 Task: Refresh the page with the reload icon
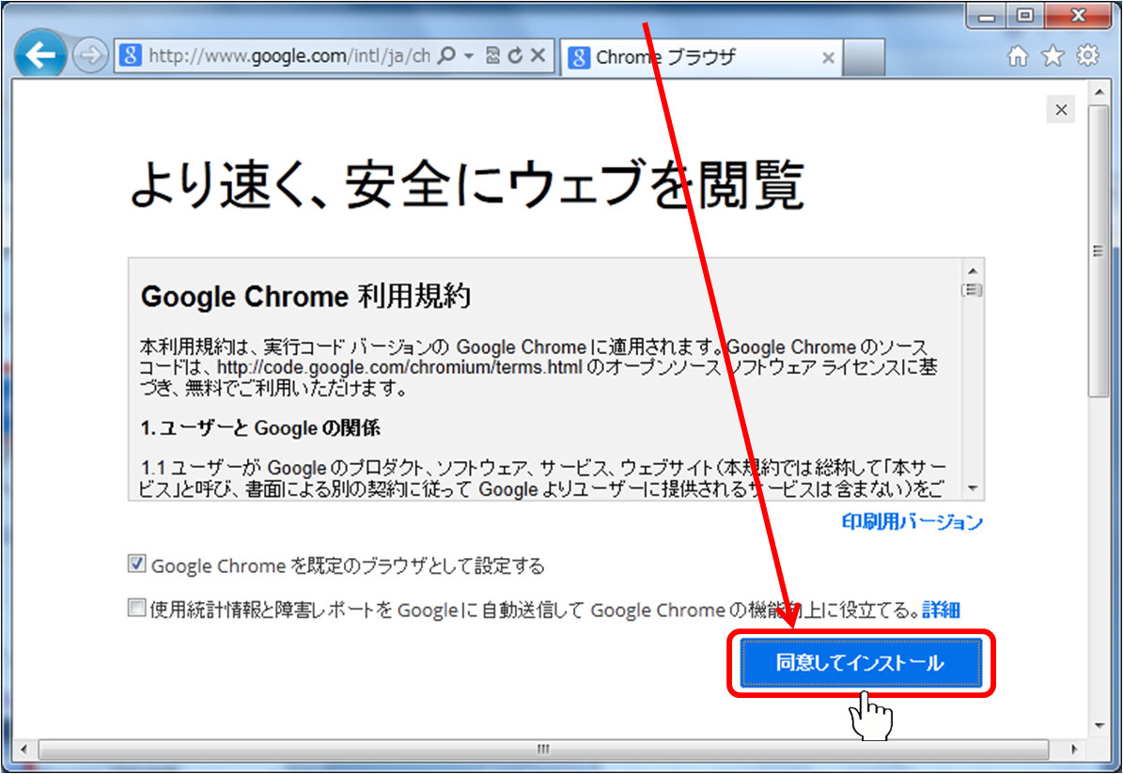[x=515, y=56]
